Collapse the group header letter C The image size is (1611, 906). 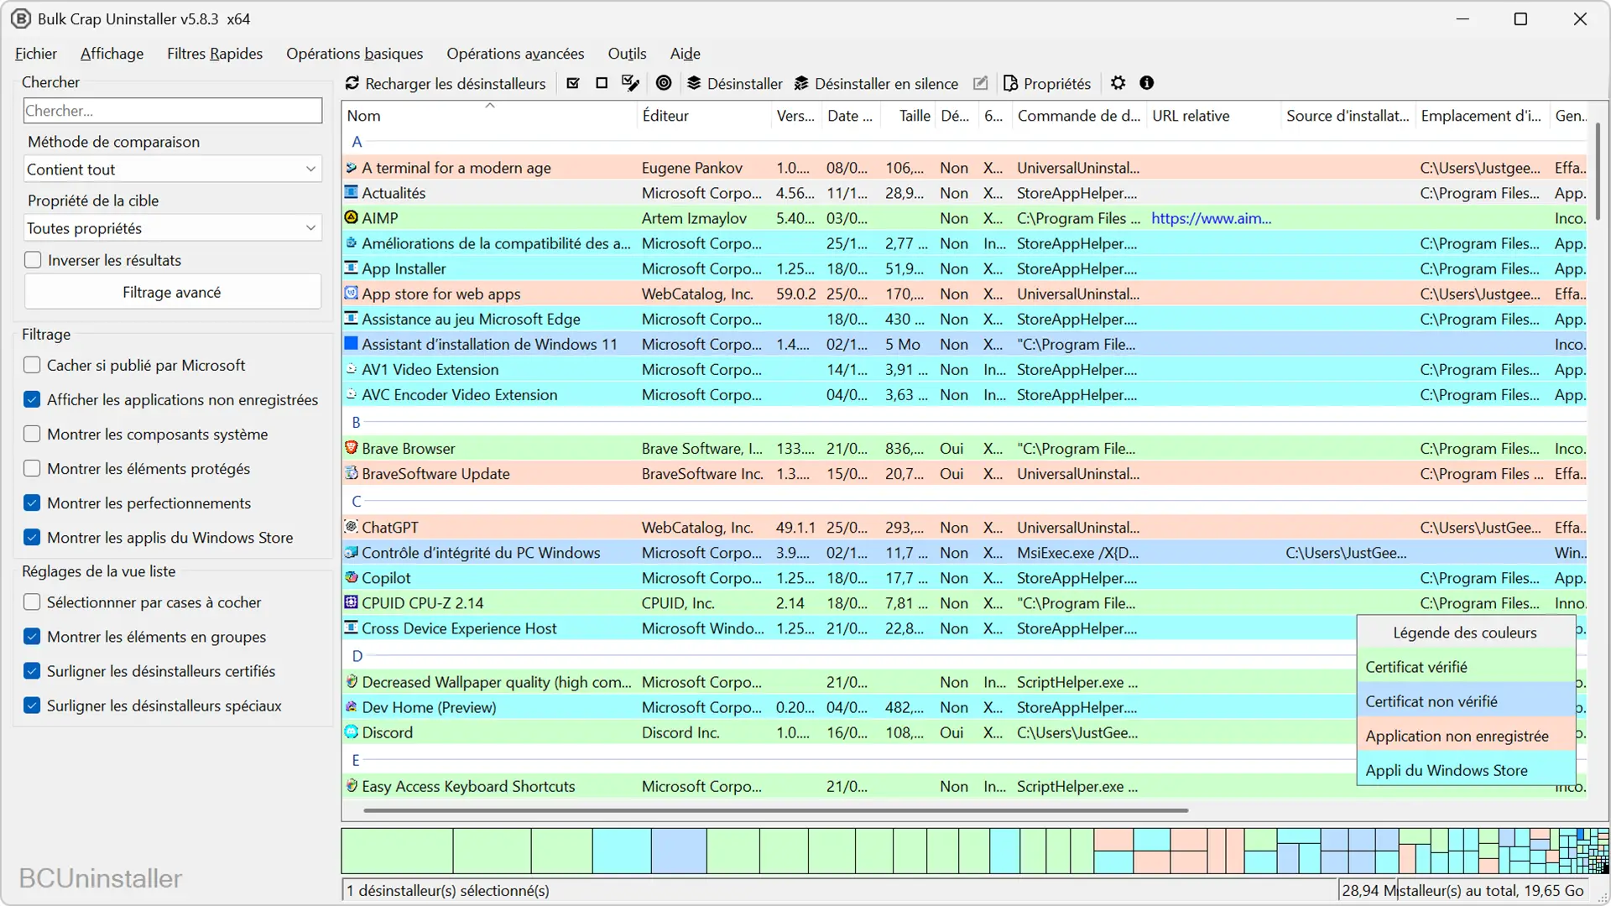pyautogui.click(x=357, y=501)
